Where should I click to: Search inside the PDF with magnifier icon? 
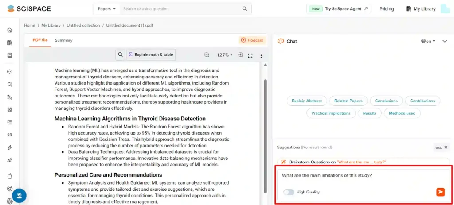tap(120, 54)
